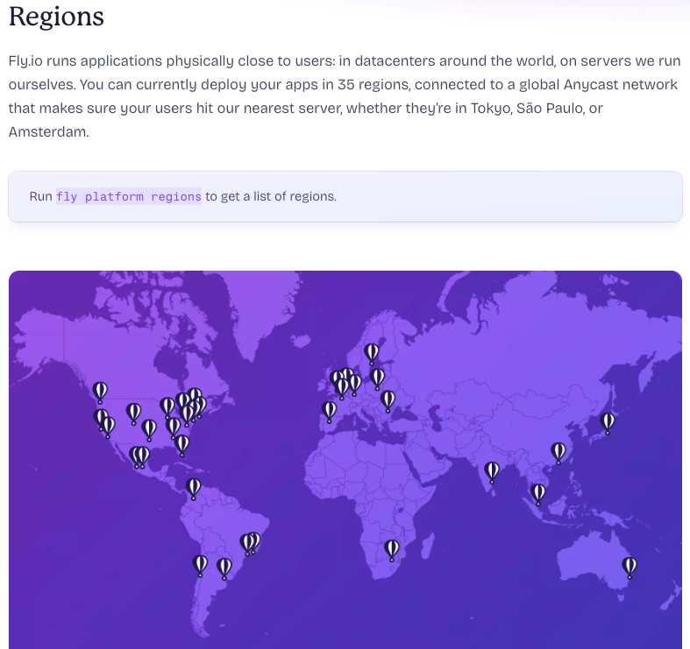Click the balloon marker in southern India
The height and width of the screenshot is (649, 690).
[x=492, y=473]
